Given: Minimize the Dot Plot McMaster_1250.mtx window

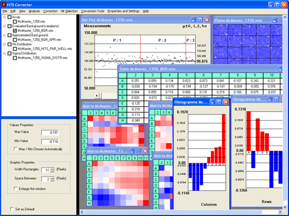Looking at the screenshot, I should [194, 20].
